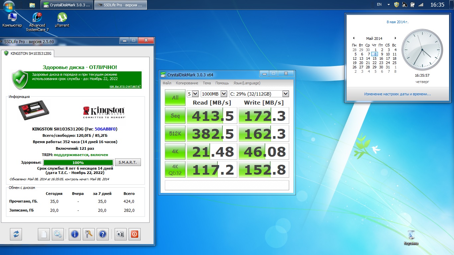Click the red power exit icon
This screenshot has width=454, height=255.
click(134, 234)
